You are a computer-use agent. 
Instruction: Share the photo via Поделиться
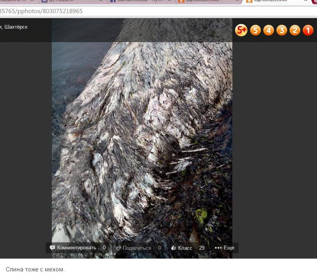(x=137, y=248)
